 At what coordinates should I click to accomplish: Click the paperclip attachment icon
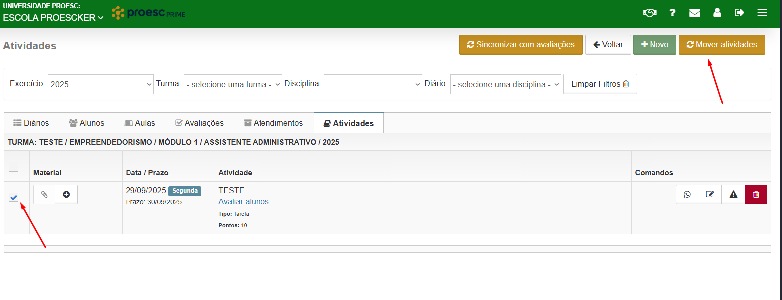[x=44, y=195]
